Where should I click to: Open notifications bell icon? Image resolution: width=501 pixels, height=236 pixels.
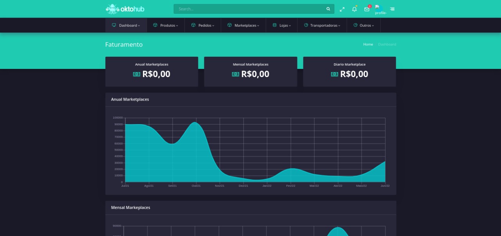tap(354, 9)
